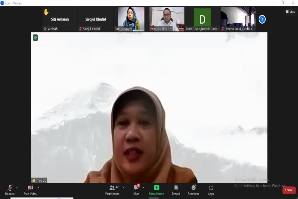Click the green encryption shield icon
Screen dimensions: 298x199
point(35,38)
